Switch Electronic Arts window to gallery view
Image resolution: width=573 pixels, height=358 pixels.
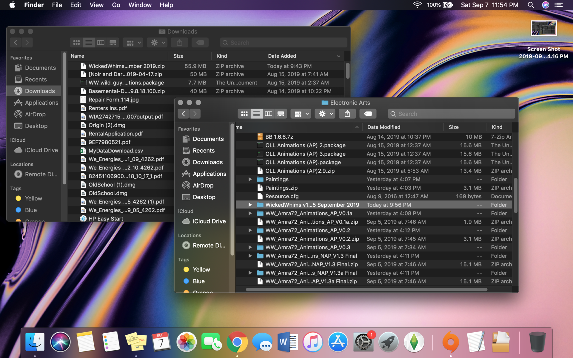pyautogui.click(x=281, y=114)
